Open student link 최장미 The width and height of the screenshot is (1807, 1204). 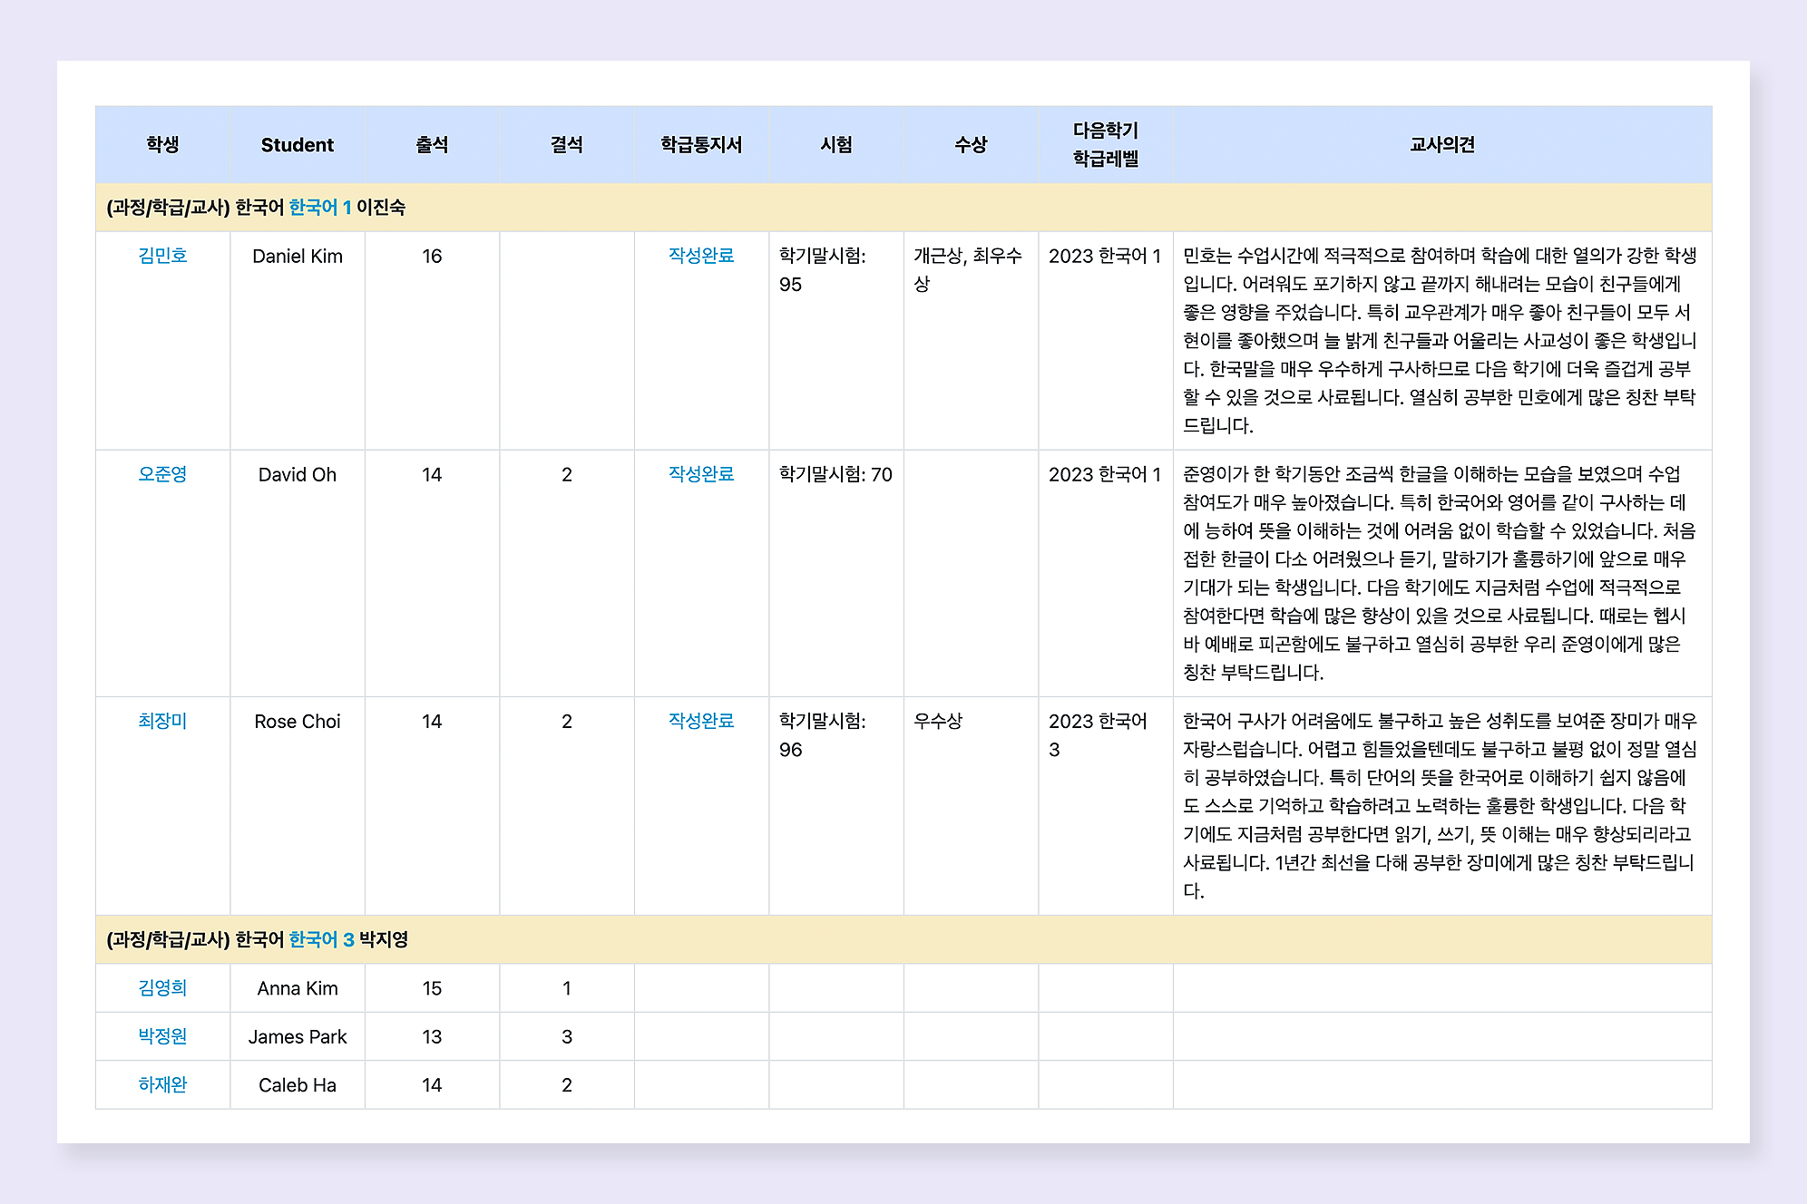162,721
